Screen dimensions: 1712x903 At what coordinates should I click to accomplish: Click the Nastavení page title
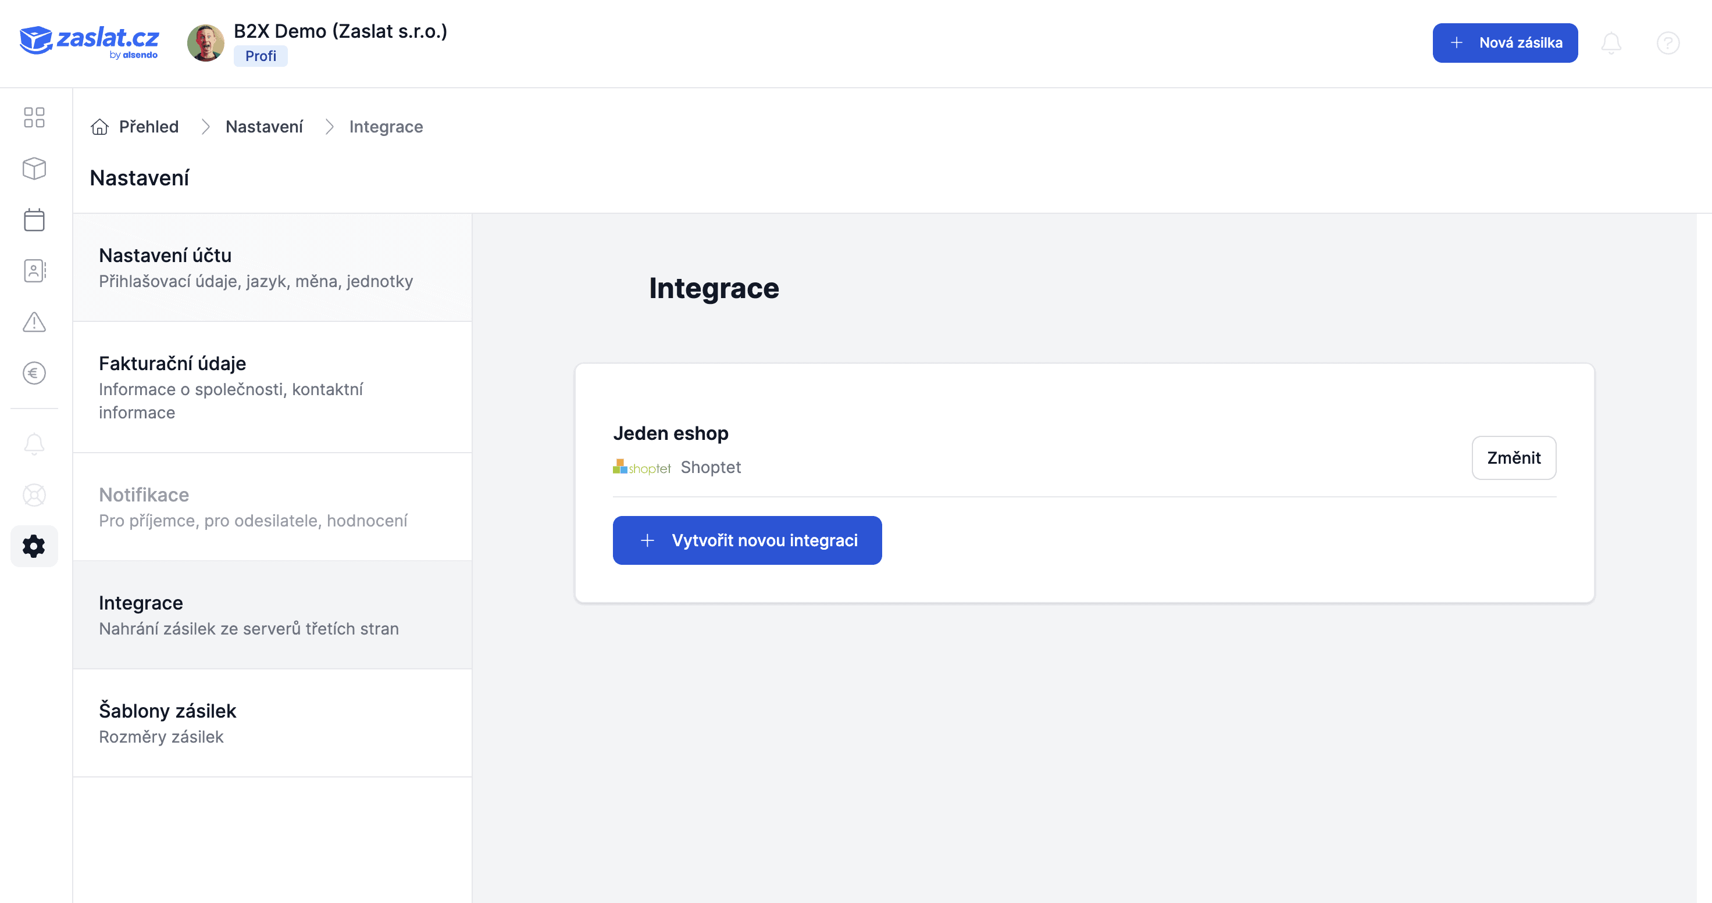pos(140,178)
